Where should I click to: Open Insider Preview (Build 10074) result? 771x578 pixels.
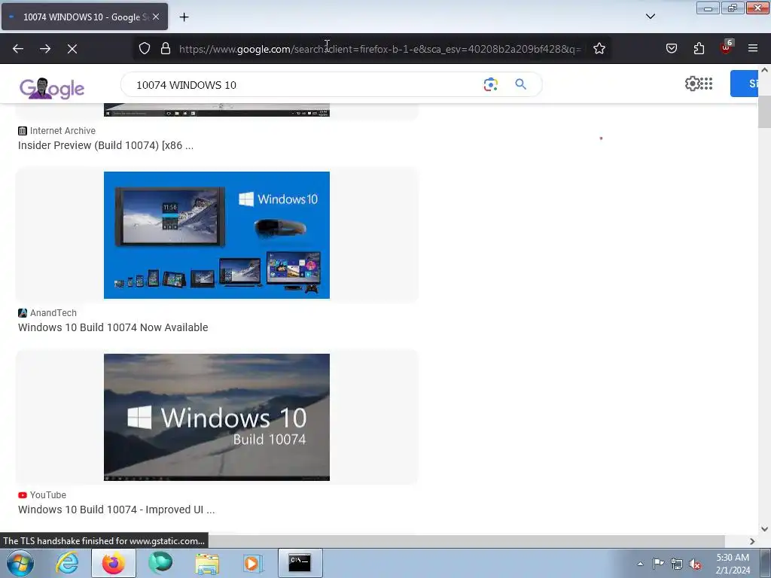coord(105,145)
